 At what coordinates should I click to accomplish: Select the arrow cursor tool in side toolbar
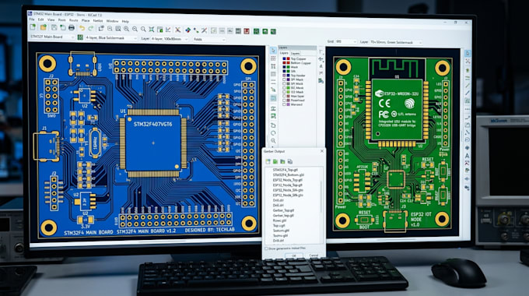click(x=273, y=51)
